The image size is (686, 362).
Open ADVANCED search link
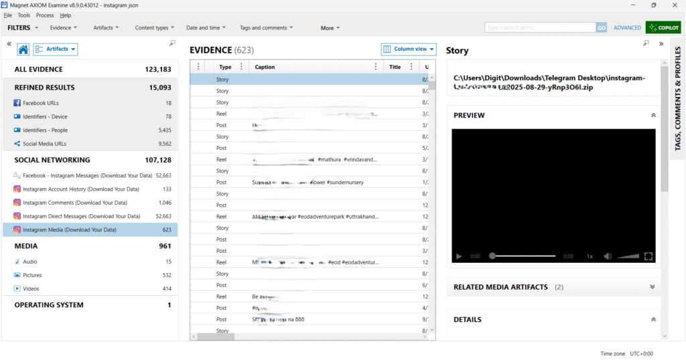coord(627,27)
